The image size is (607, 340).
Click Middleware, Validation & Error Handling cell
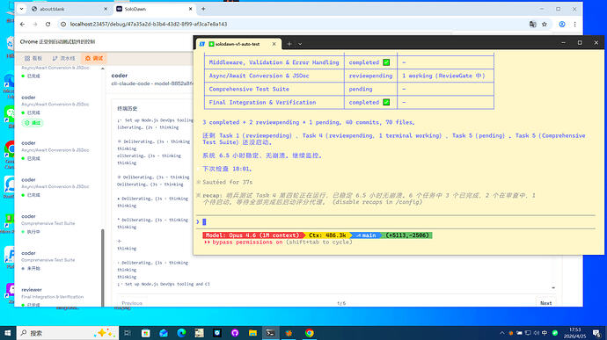pyautogui.click(x=274, y=62)
